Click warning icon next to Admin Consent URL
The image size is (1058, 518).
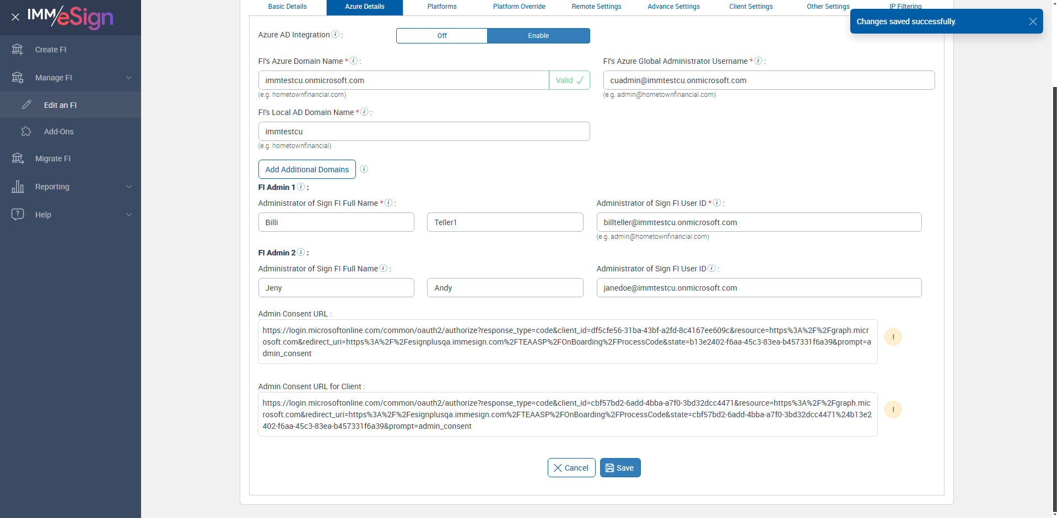tap(893, 337)
